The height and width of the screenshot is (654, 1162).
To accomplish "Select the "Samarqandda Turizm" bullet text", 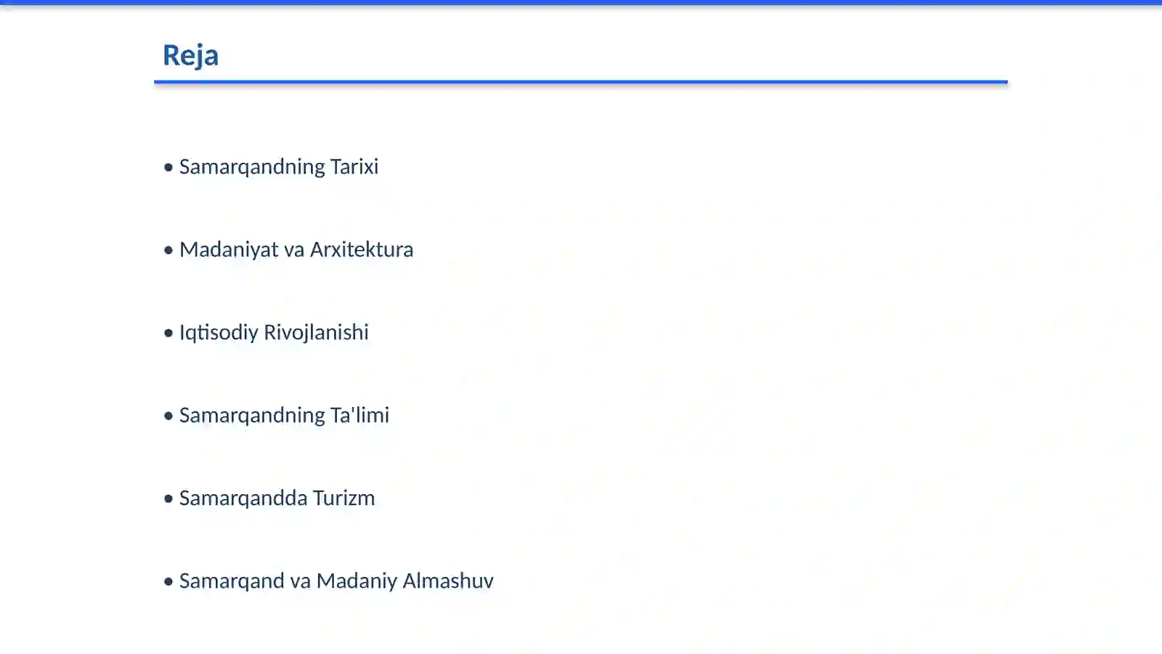I will point(277,498).
